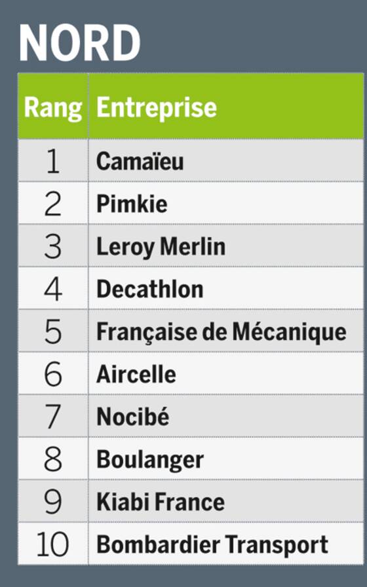Screen dimensions: 367x587
Task: Click the Pimkie entry
Action: (132, 204)
